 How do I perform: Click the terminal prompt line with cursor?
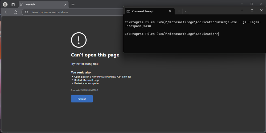[x=171, y=34]
